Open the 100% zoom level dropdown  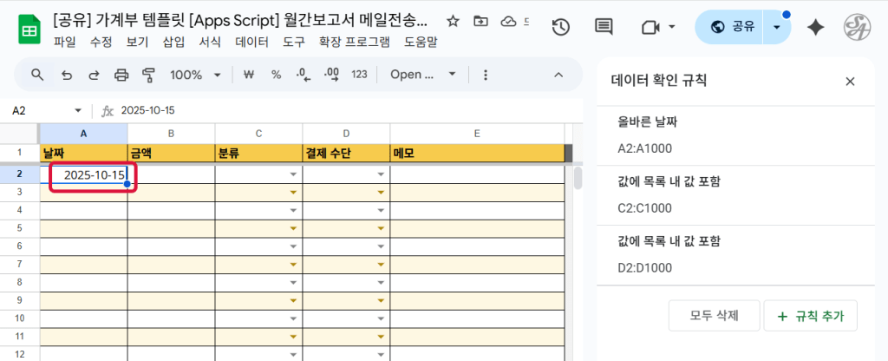coord(195,75)
